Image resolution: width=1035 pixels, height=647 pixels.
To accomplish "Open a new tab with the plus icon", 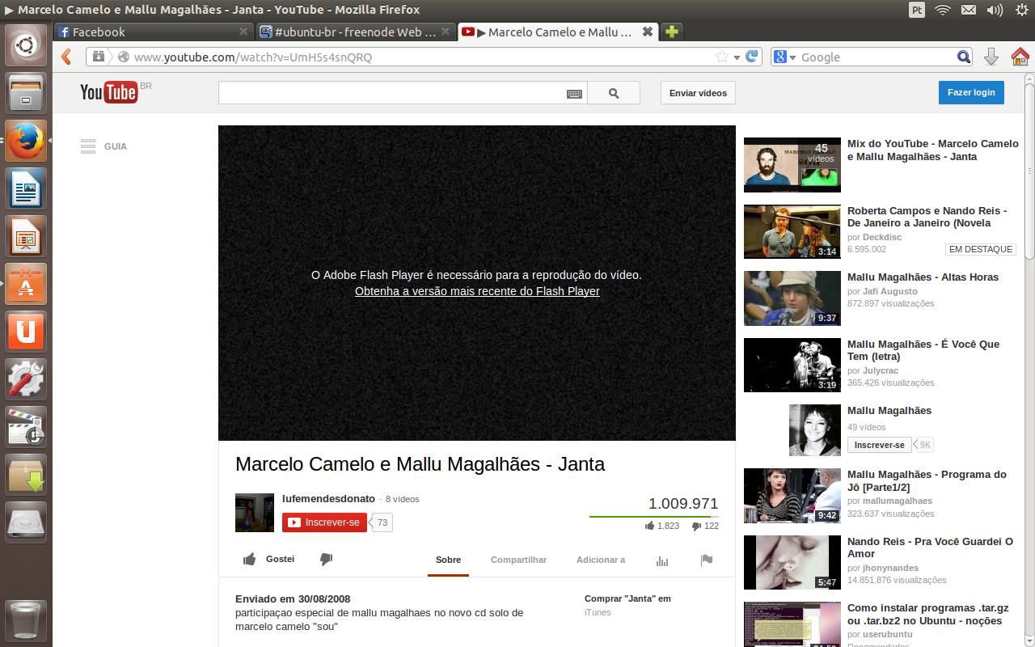I will click(x=671, y=32).
